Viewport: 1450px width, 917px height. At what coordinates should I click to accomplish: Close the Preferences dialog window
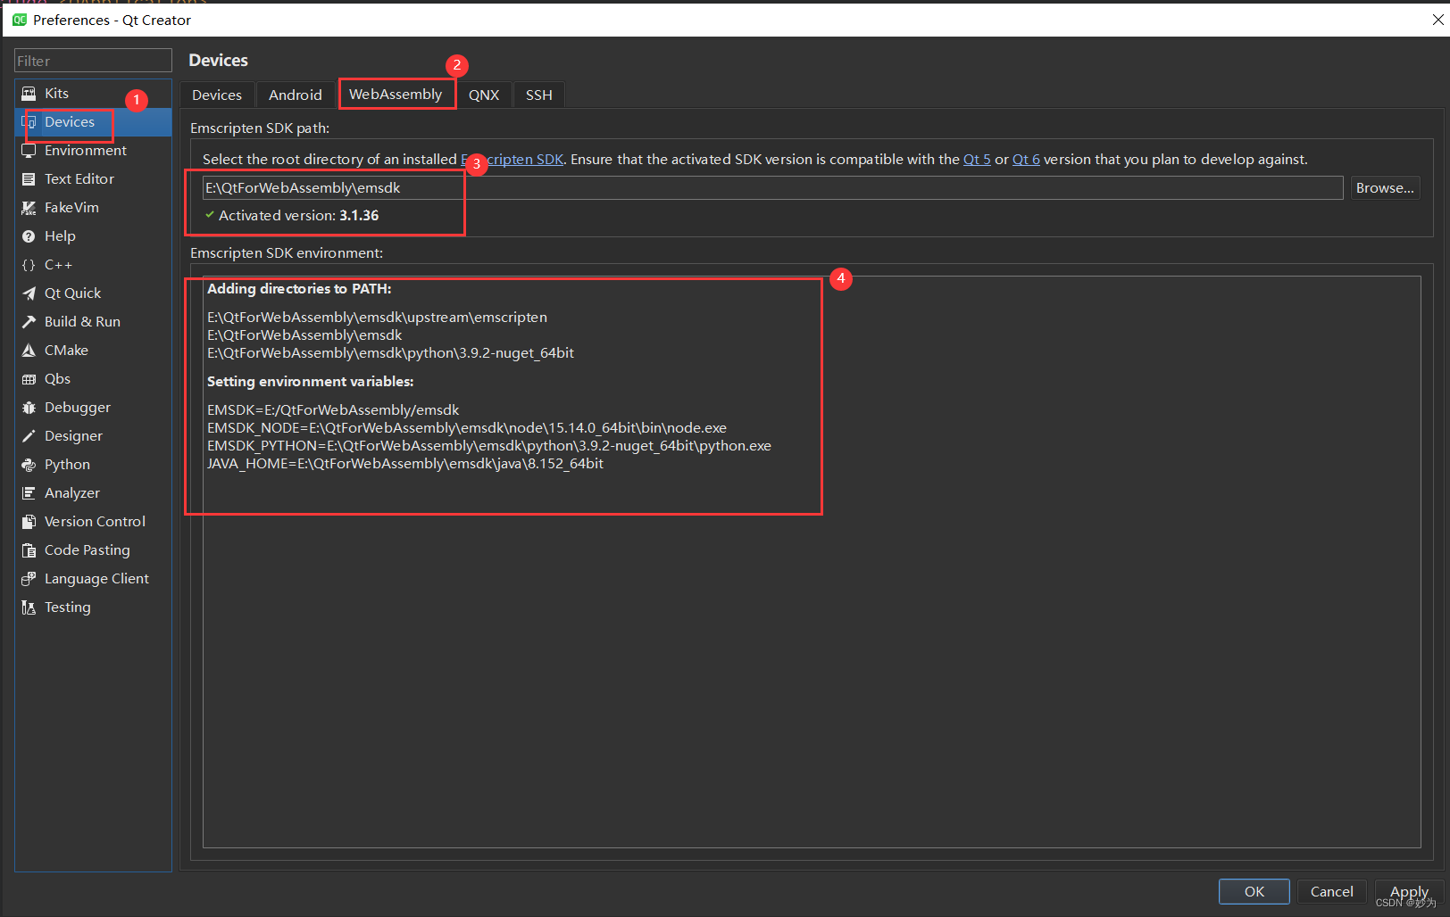[x=1437, y=20]
